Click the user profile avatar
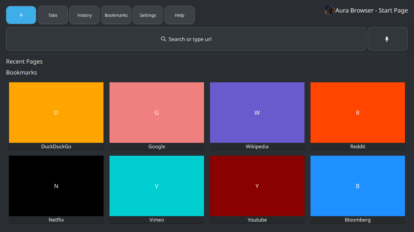The image size is (414, 232). (329, 10)
